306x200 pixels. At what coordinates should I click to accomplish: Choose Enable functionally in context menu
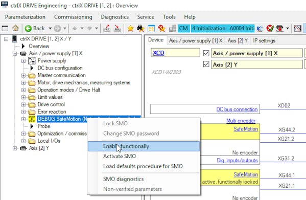pyautogui.click(x=144, y=146)
